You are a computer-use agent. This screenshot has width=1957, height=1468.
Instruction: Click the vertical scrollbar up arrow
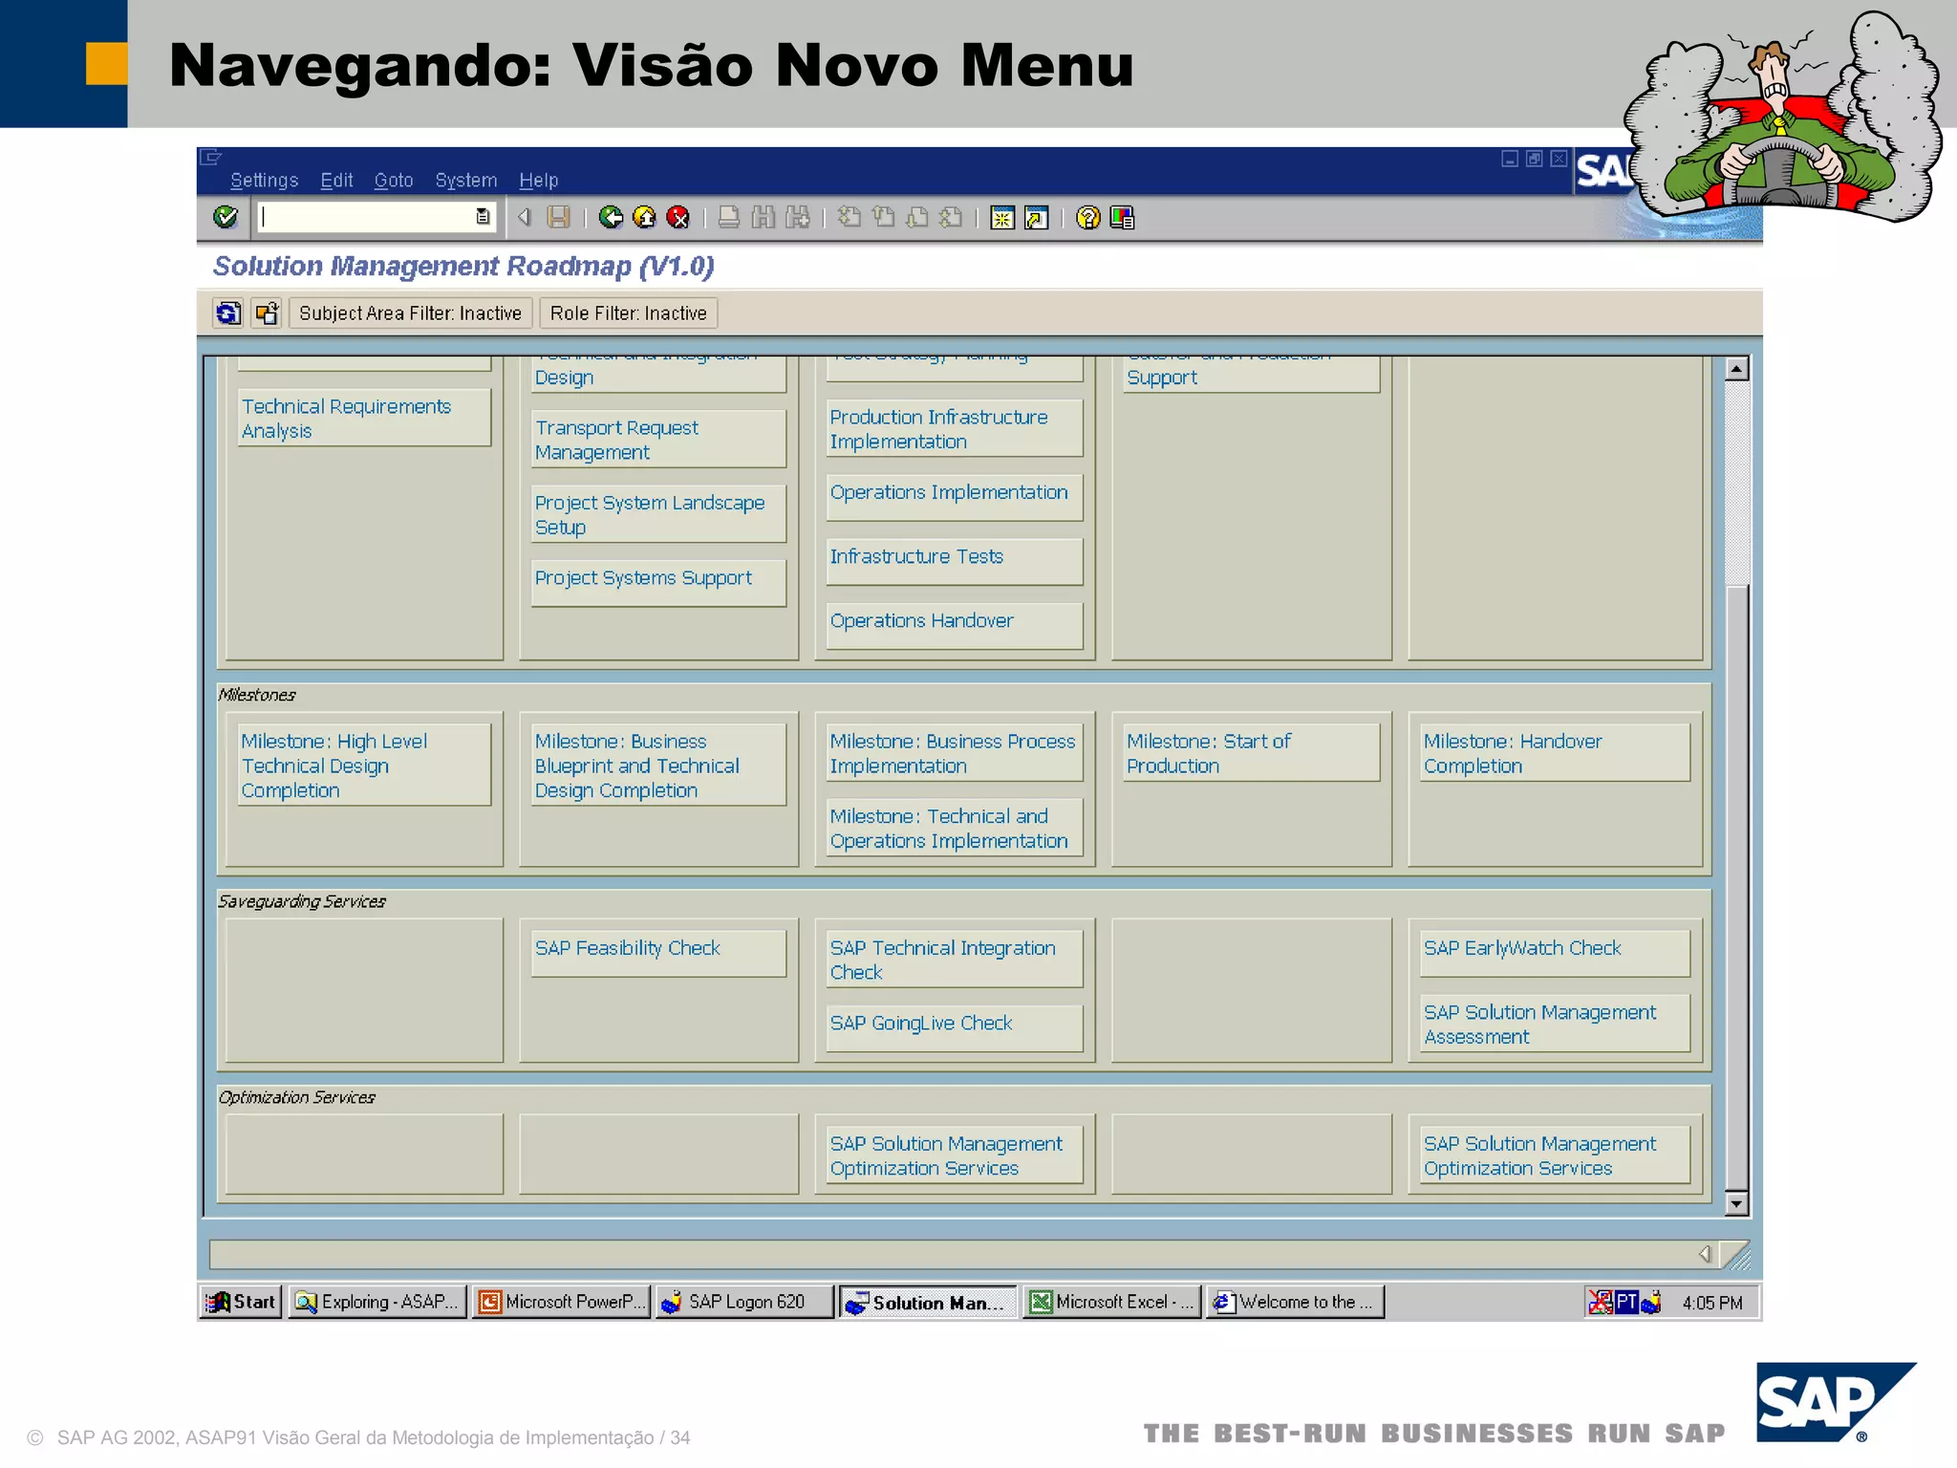[x=1737, y=368]
